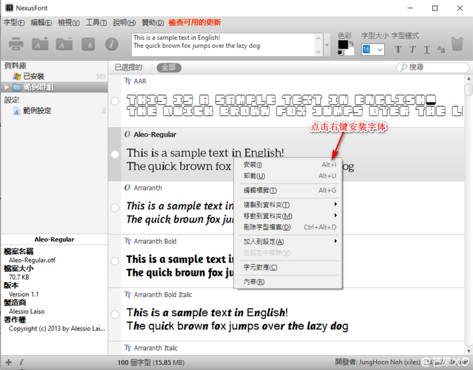Choose 安裝 from context menu
The image size is (473, 370).
[x=289, y=165]
